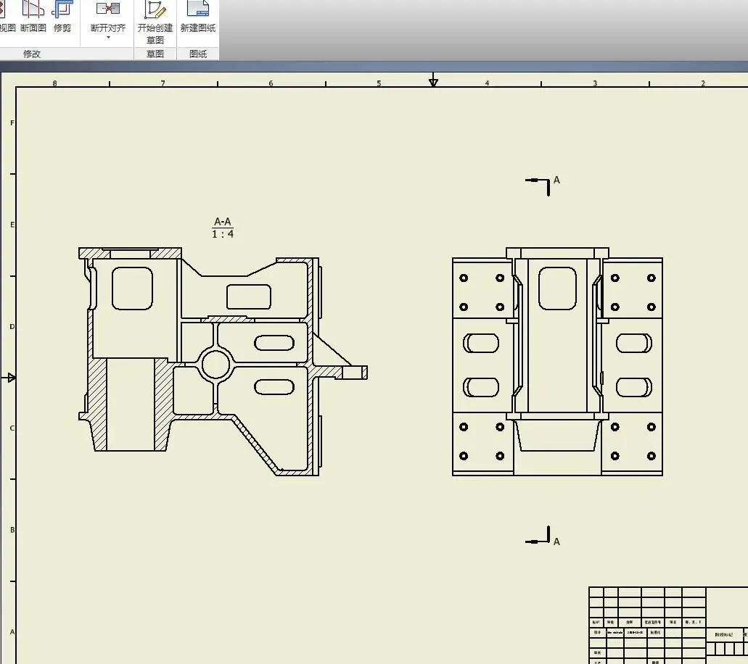Image resolution: width=748 pixels, height=664 pixels.
Task: Click the 图纸 (Sheet) panel label
Action: point(198,54)
